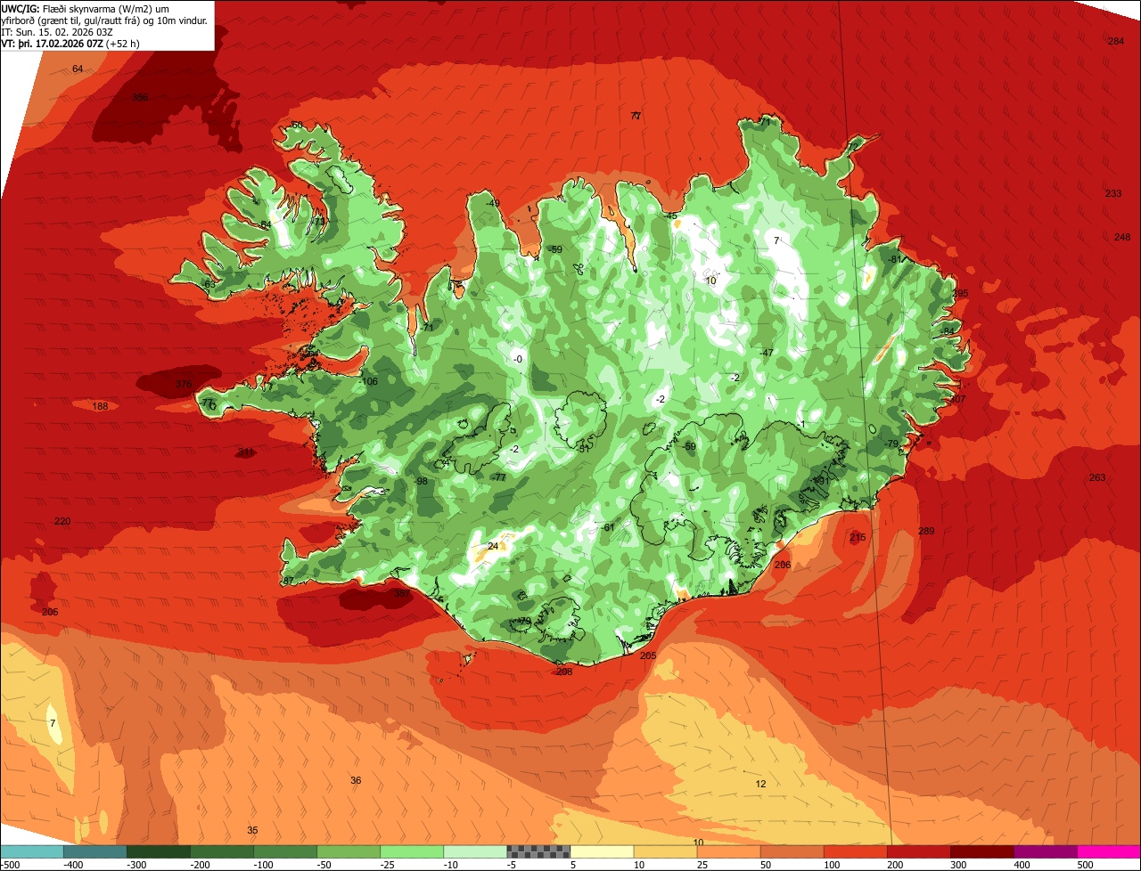1141x871 pixels.
Task: Click the '100' legend label
Action: click(833, 865)
